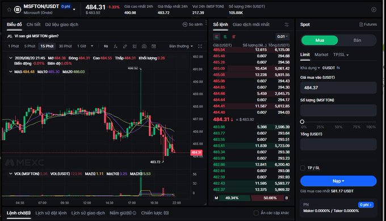The width and height of the screenshot is (386, 221).
Task: Click the Giá mua vào price field
Action: coord(338,88)
